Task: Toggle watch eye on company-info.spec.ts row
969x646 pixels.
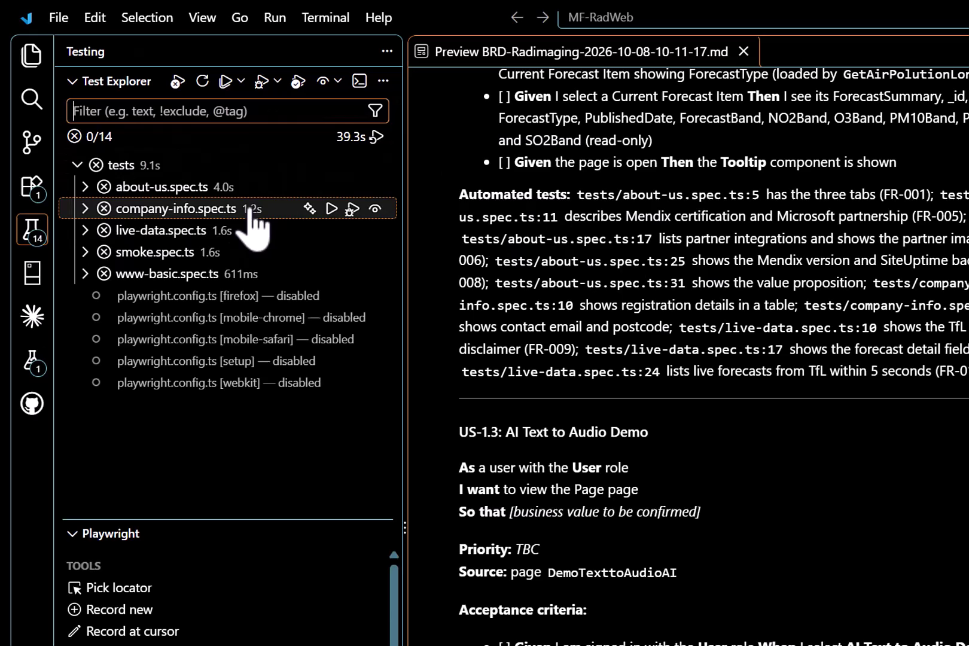Action: tap(375, 209)
